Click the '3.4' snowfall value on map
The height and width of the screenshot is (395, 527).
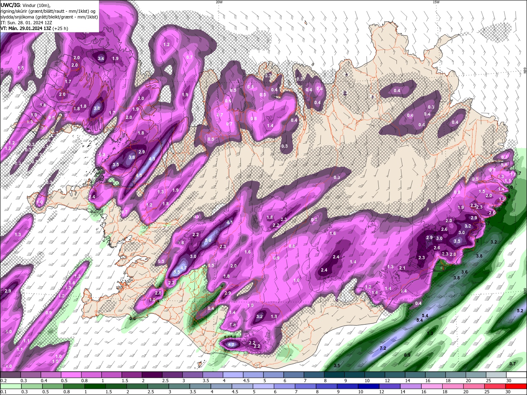pos(101,58)
